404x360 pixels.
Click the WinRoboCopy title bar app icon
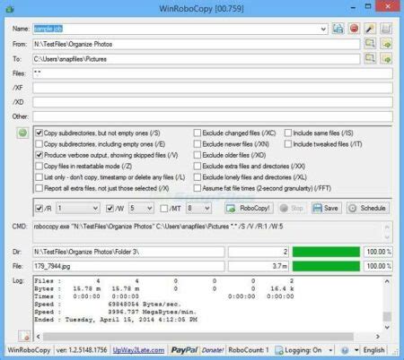pyautogui.click(x=10, y=9)
